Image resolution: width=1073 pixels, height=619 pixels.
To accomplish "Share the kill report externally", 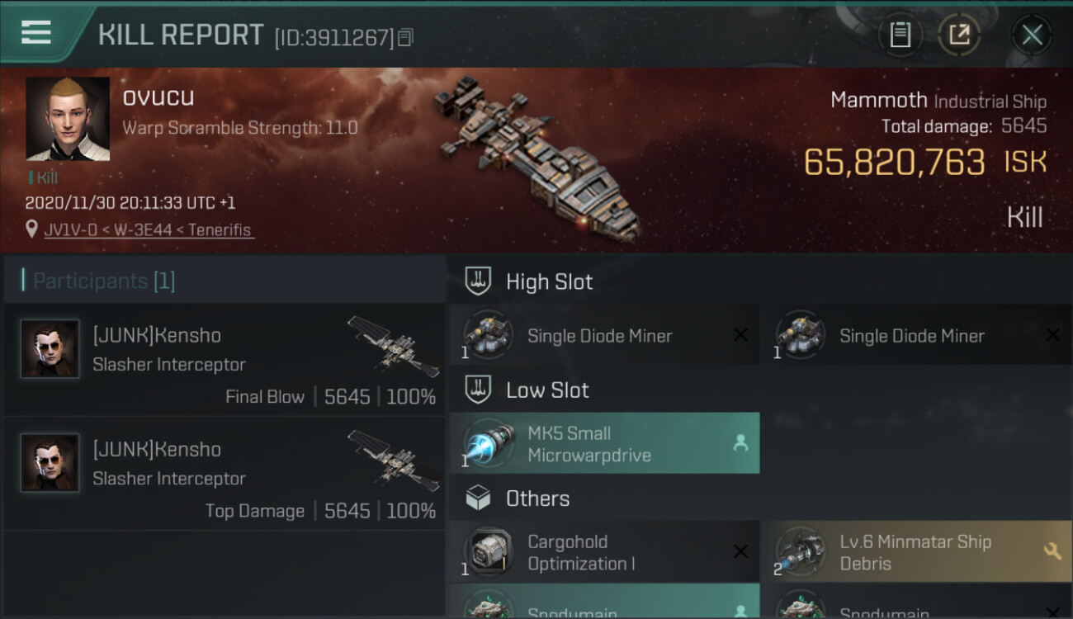I will pyautogui.click(x=959, y=35).
